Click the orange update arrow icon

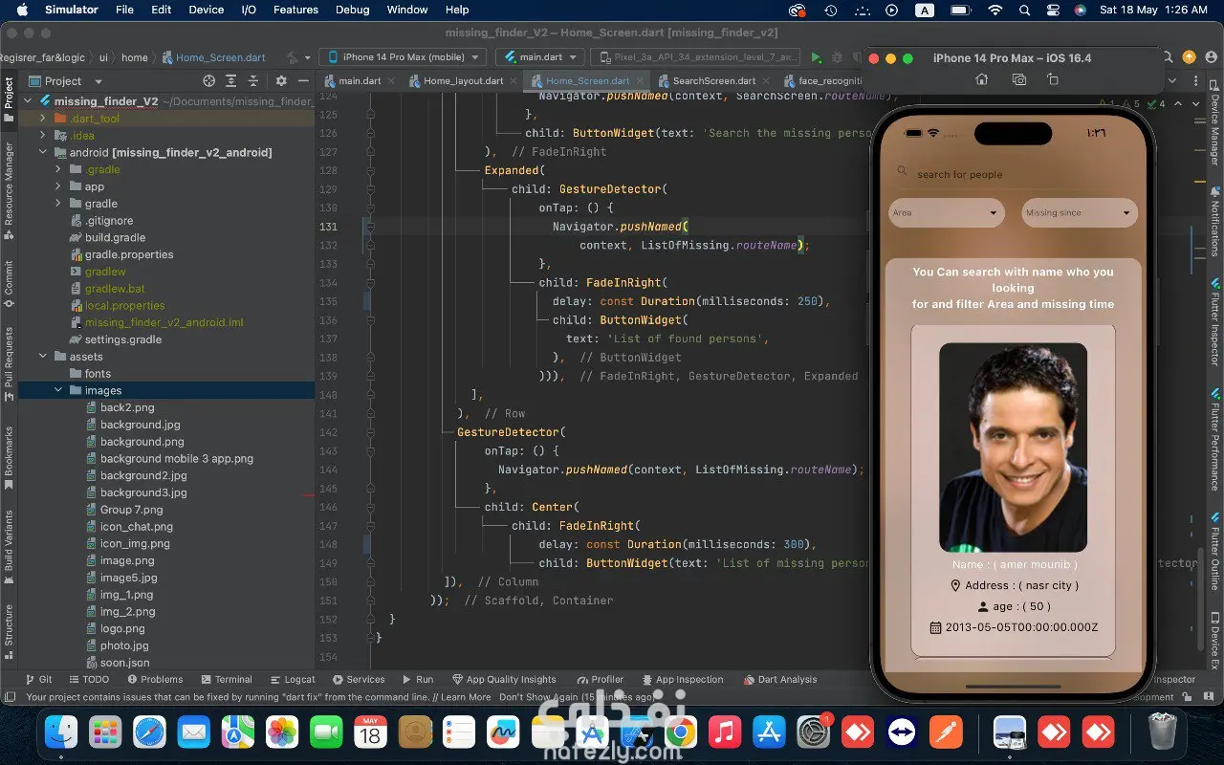[1189, 57]
